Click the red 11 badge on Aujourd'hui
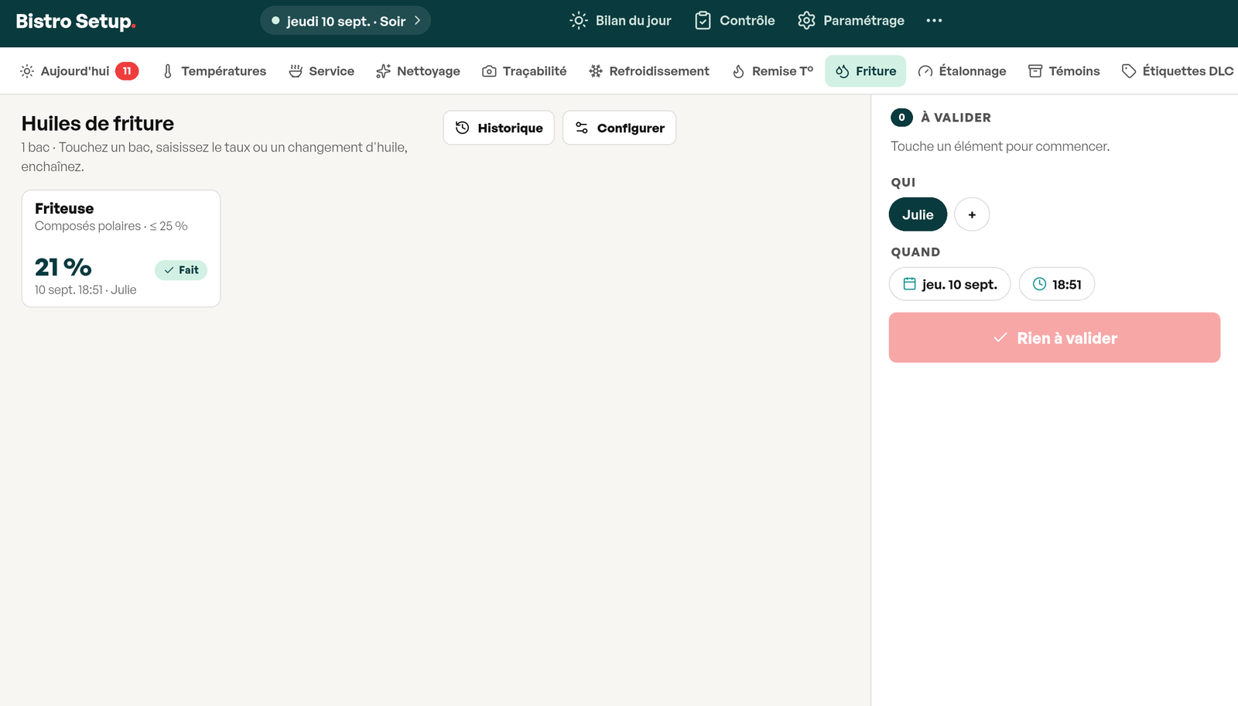This screenshot has height=706, width=1238. [x=127, y=71]
